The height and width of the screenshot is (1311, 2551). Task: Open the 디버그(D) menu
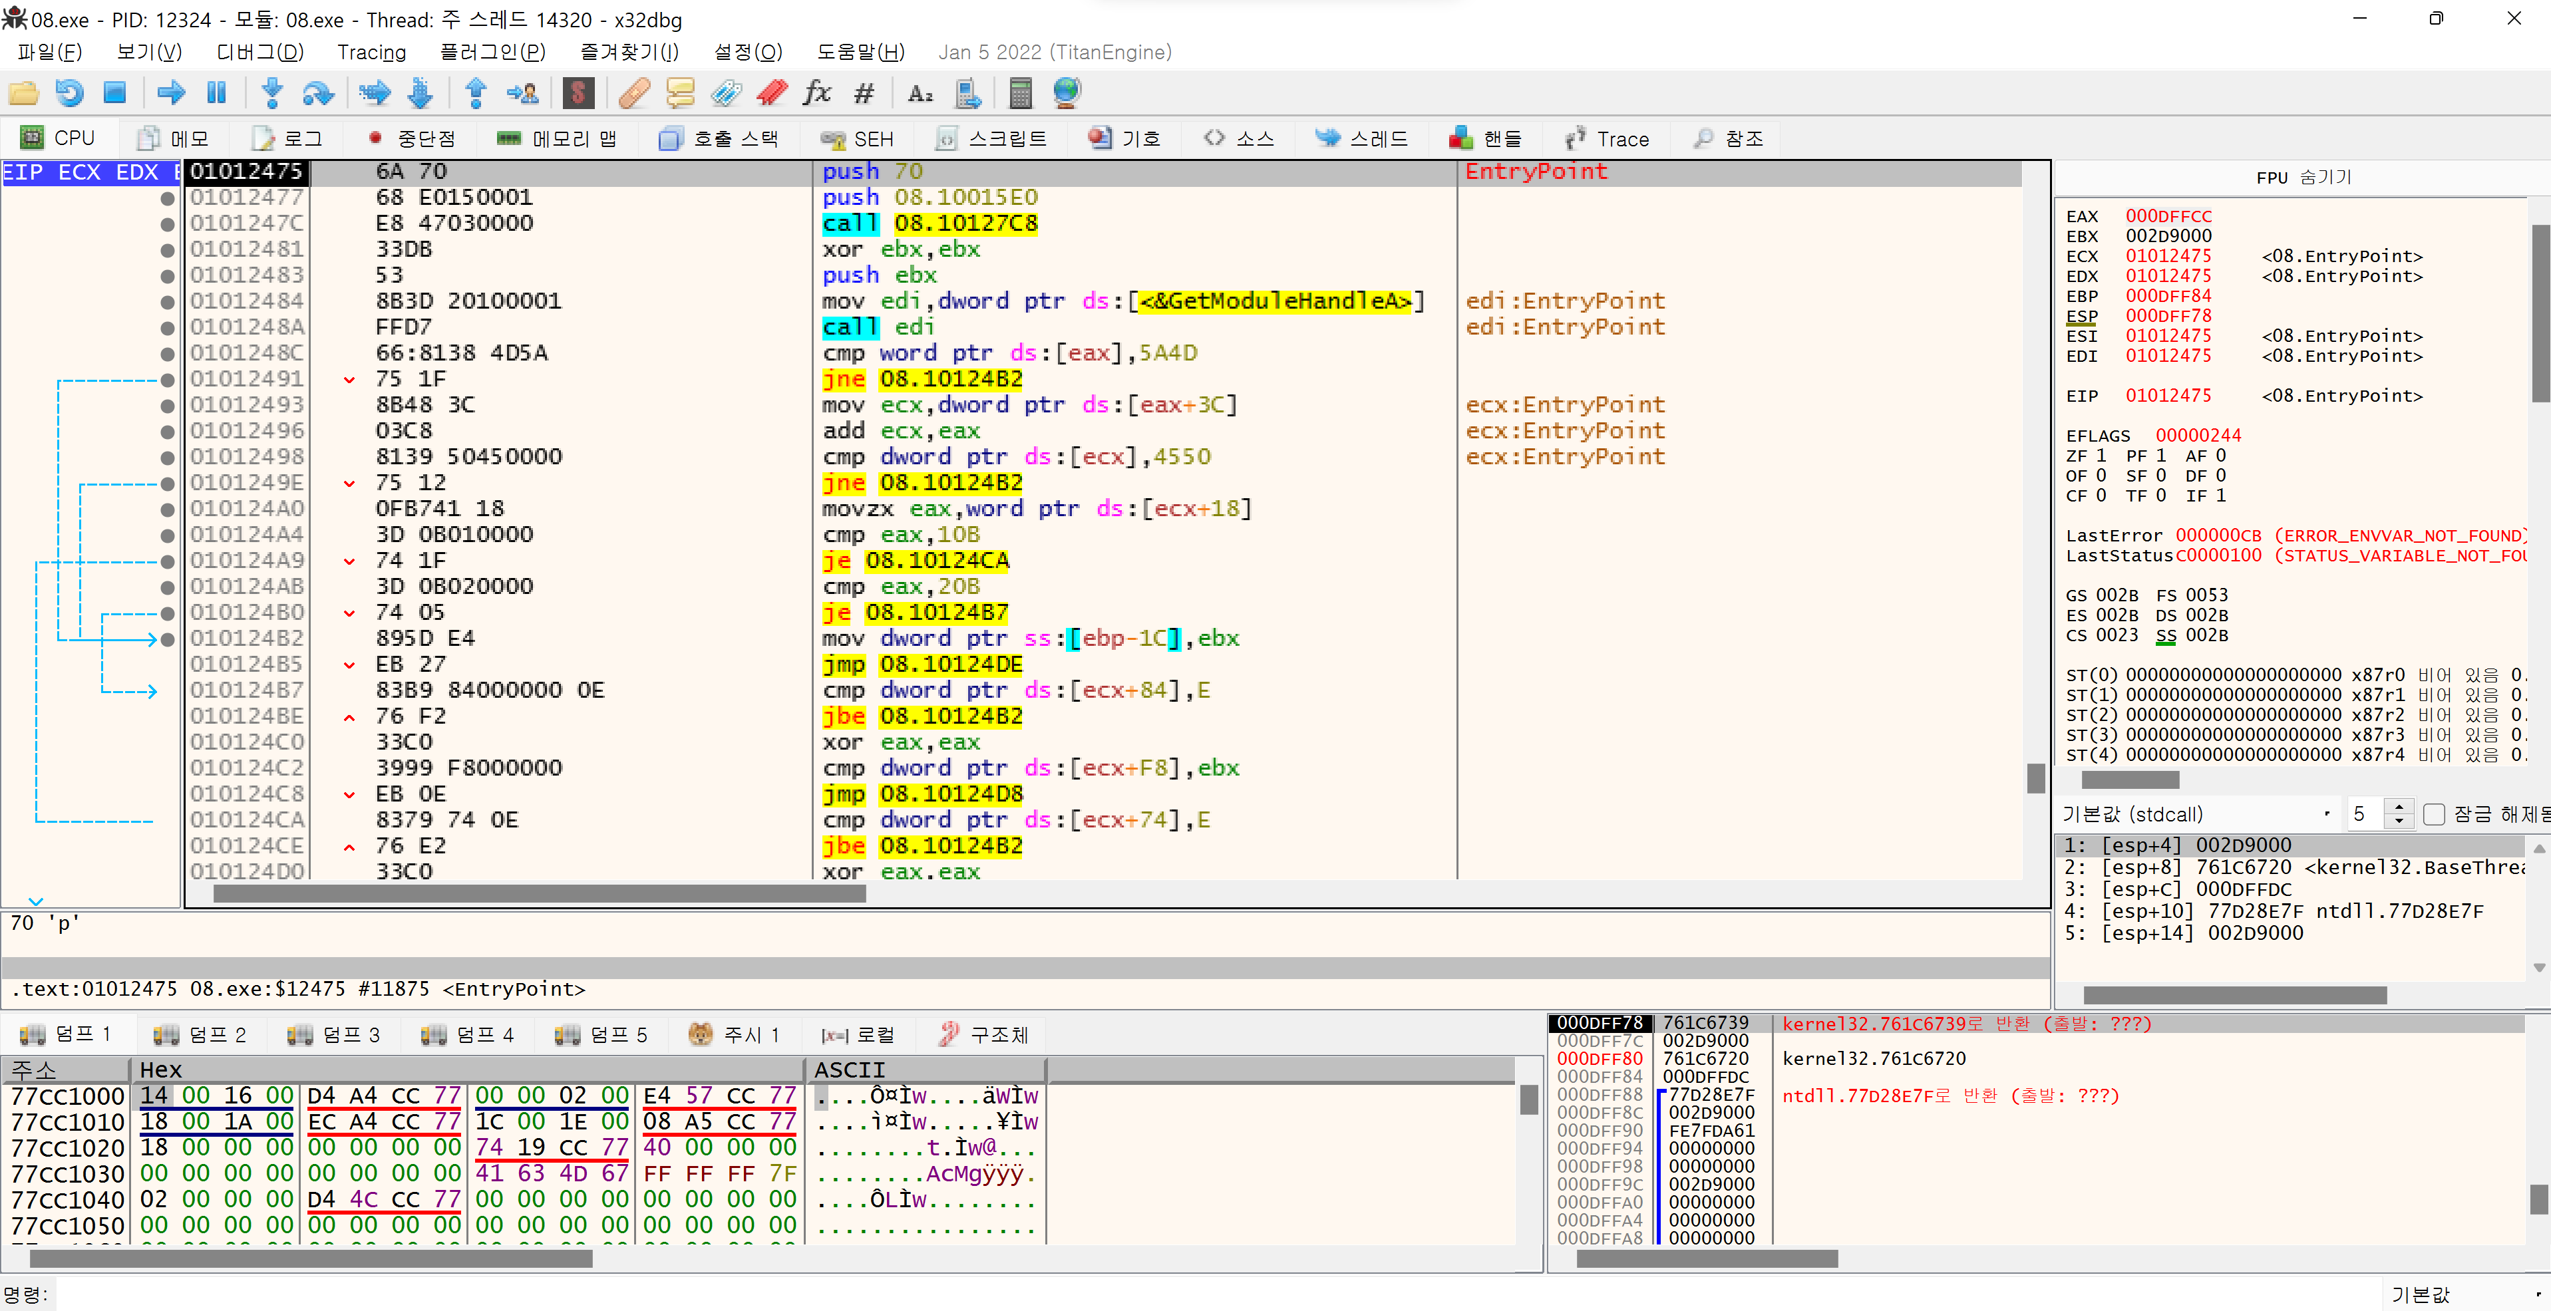[260, 51]
